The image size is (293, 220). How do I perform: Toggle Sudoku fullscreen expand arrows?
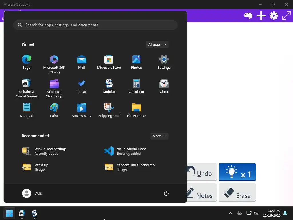point(286,16)
